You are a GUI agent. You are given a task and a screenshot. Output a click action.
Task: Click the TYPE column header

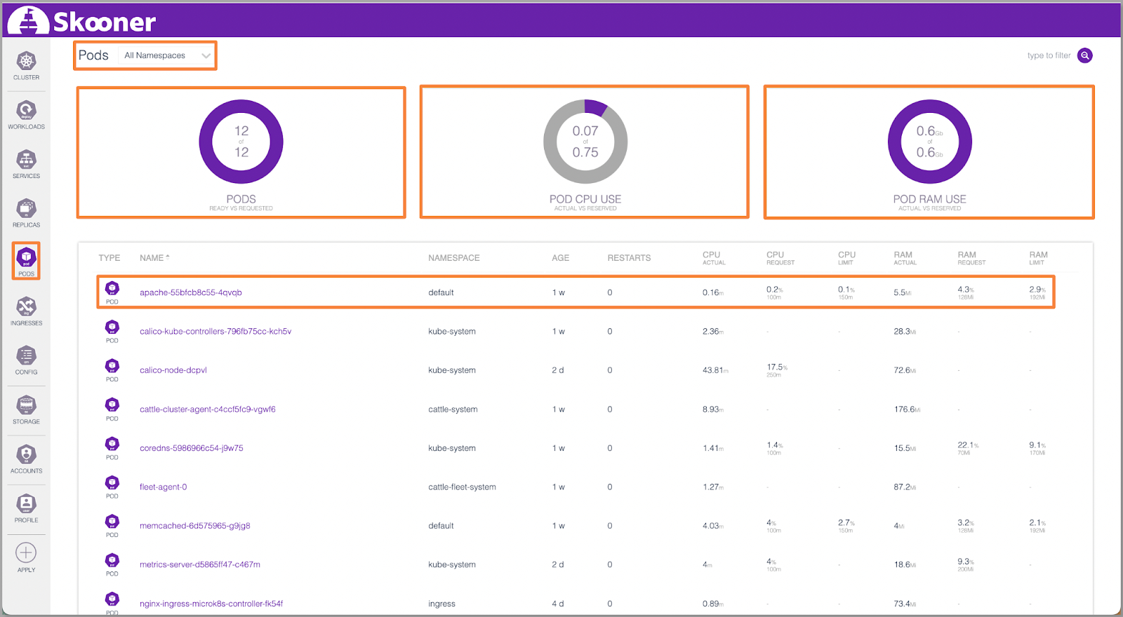[109, 258]
